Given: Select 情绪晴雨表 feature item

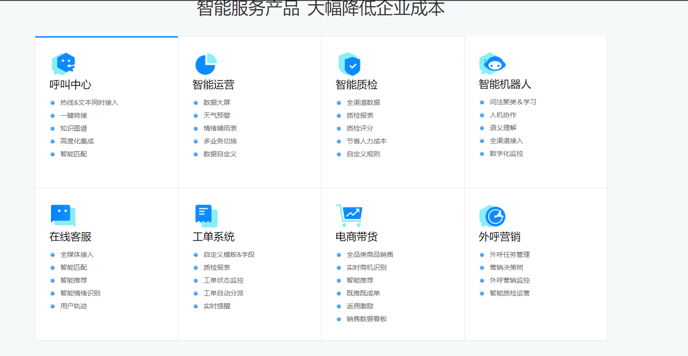Looking at the screenshot, I should click(x=220, y=128).
